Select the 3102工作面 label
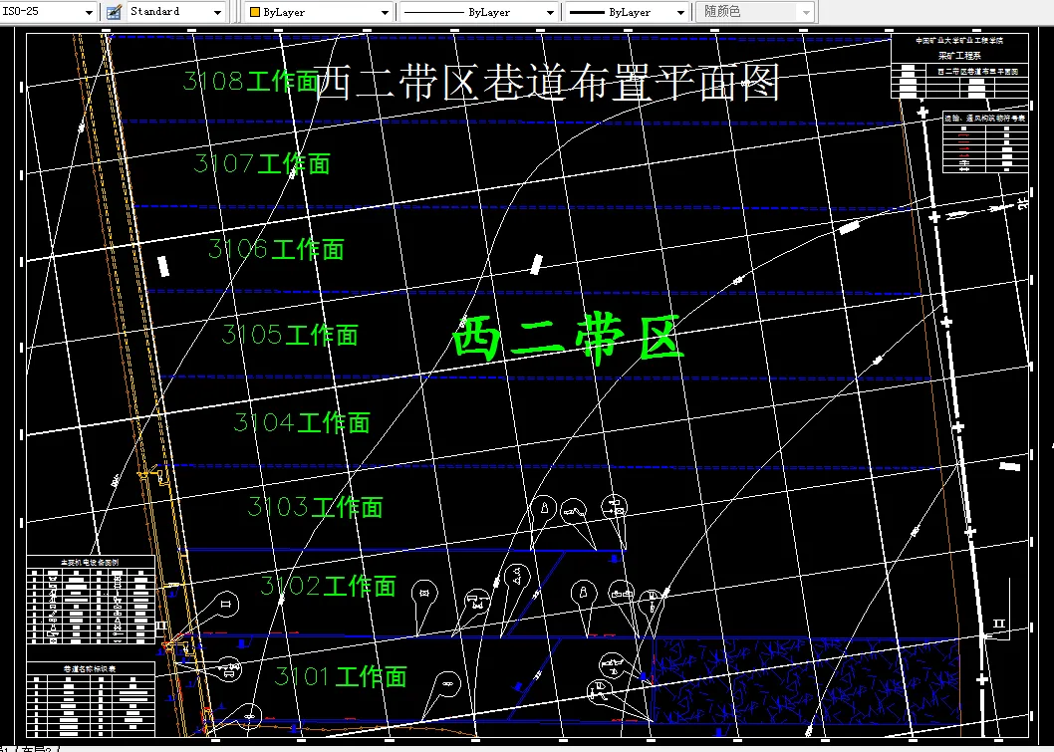Viewport: 1054px width, 752px height. coord(328,586)
